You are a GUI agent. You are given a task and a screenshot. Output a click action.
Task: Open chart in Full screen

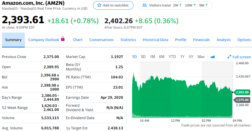pos(239,57)
